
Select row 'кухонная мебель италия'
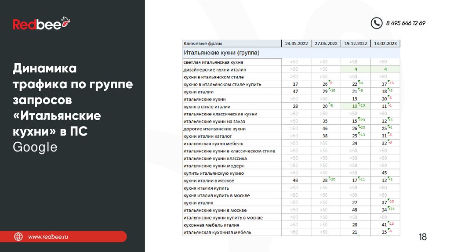(291, 225)
